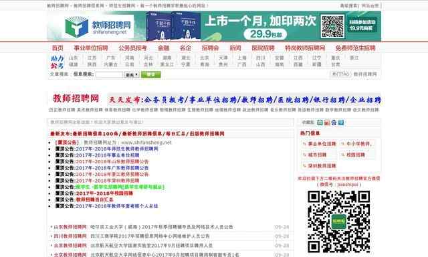The height and width of the screenshot is (257, 428).
Task: Click 体育教师招聘 subject link
Action: pyautogui.click(x=117, y=110)
